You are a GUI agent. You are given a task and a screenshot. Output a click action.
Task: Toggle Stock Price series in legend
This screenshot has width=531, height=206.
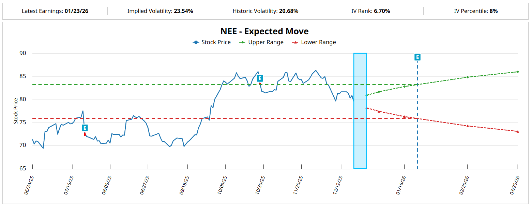[212, 42]
